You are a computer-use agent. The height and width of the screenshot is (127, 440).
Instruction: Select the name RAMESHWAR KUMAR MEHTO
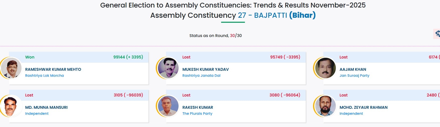[x=53, y=69]
